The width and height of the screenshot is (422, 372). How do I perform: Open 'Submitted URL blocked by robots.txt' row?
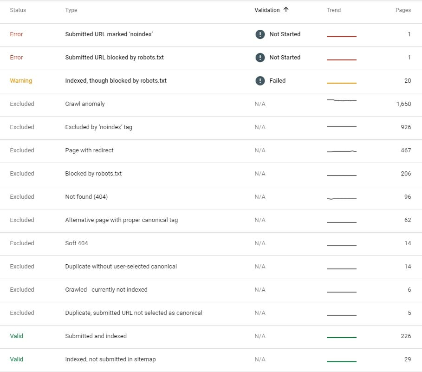point(114,57)
